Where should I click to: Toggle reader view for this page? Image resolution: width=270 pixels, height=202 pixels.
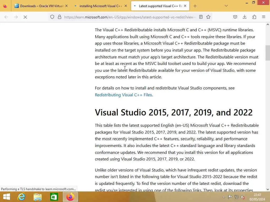click(201, 17)
